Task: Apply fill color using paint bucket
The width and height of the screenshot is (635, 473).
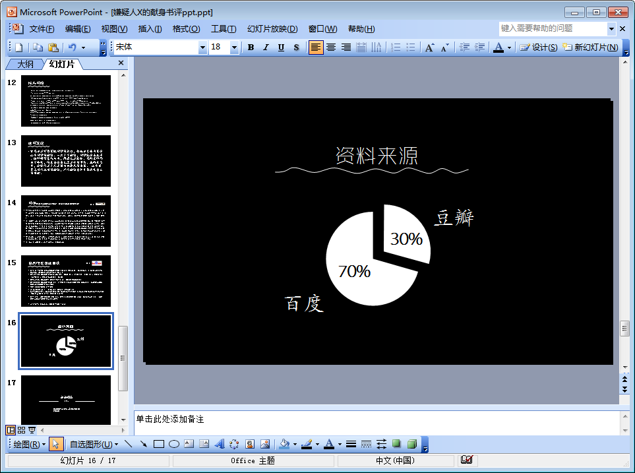Action: pos(284,444)
